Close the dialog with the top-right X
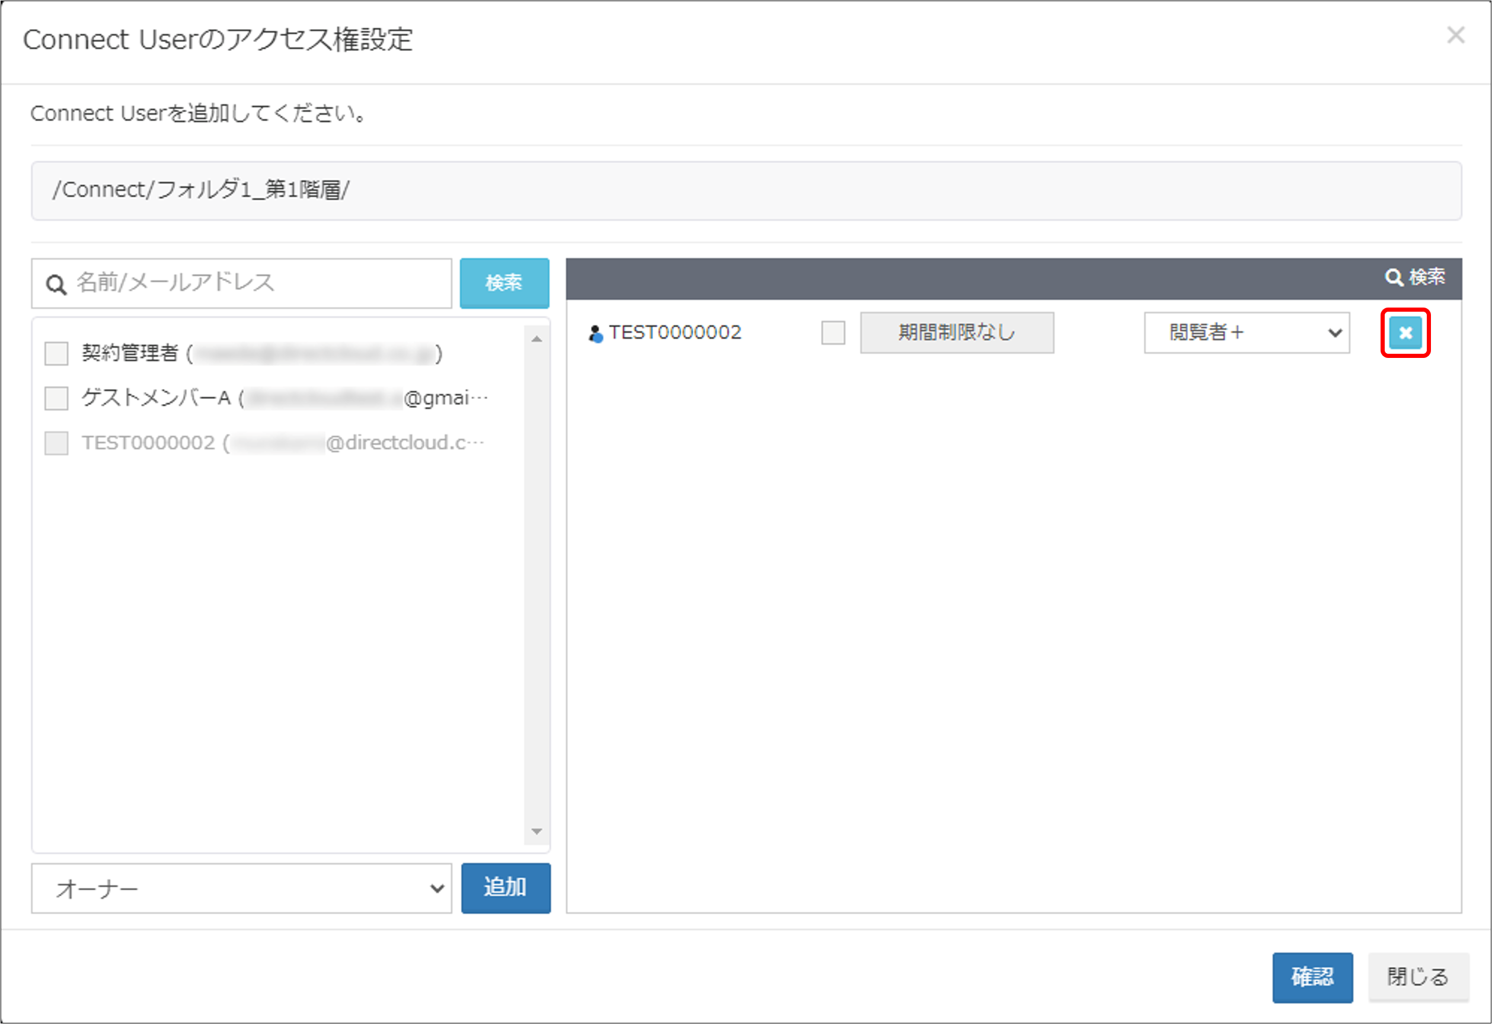The image size is (1492, 1024). 1455,36
